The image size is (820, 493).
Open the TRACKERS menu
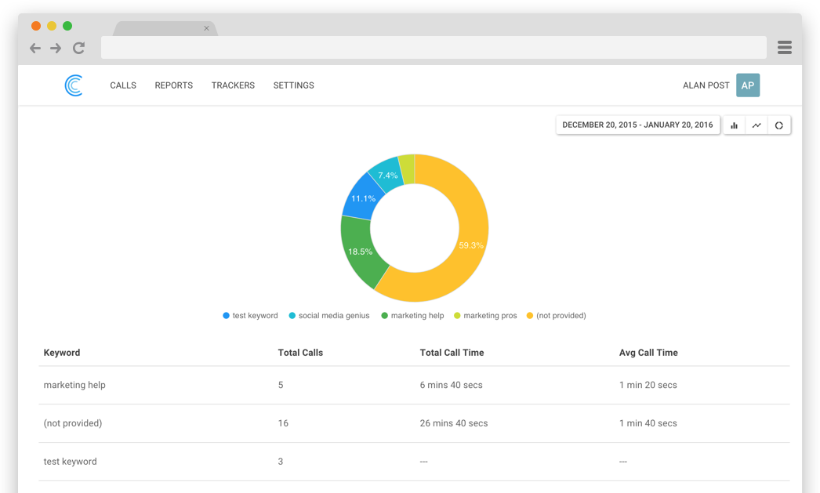tap(233, 85)
